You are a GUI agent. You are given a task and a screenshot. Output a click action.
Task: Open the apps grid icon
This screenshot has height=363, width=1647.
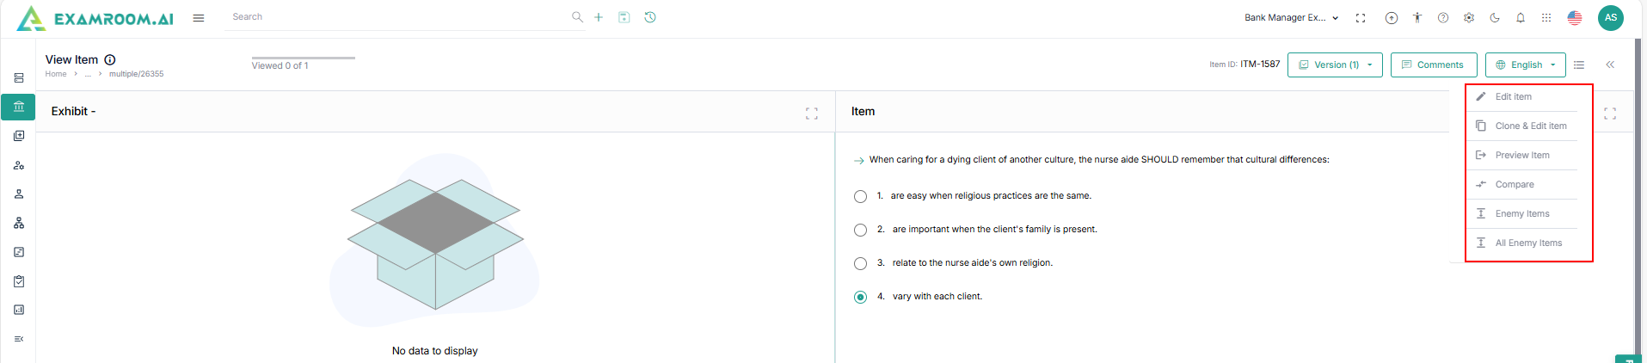coord(1546,17)
